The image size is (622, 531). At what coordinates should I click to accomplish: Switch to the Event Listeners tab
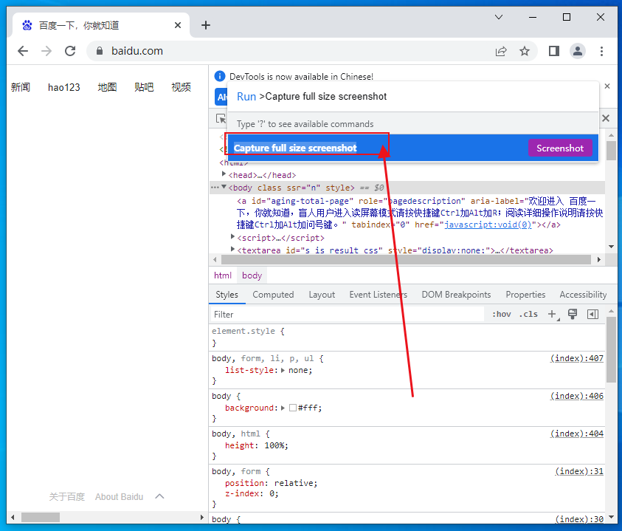378,295
